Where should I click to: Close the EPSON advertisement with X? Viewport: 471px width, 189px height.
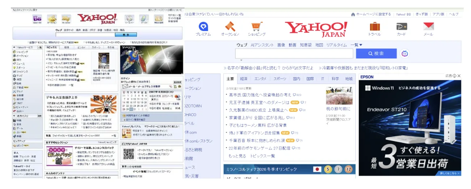(x=459, y=76)
